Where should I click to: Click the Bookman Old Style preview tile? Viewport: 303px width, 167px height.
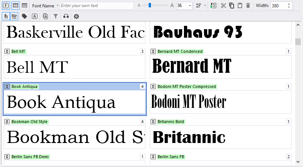click(75, 137)
